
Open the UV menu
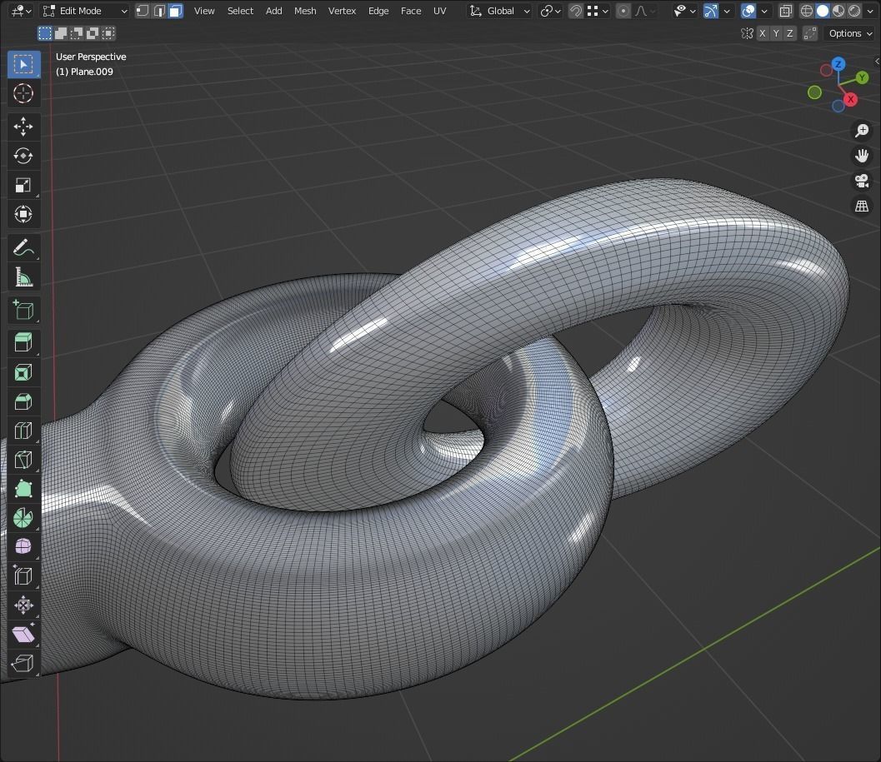pos(439,11)
